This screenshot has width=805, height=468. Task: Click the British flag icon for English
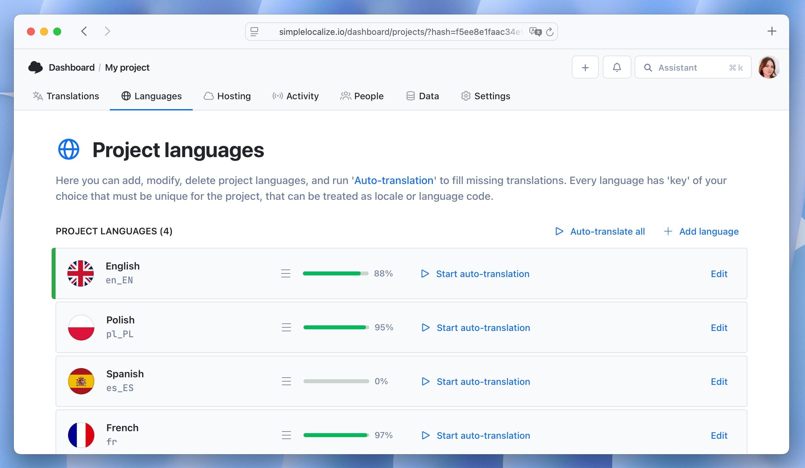click(x=81, y=273)
